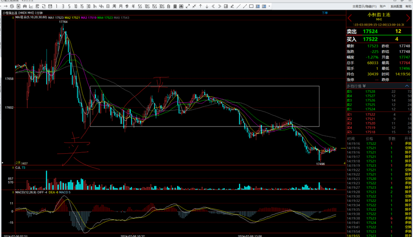
Task: Click the expand diagonal arrows icon
Action: (x=188, y=6)
